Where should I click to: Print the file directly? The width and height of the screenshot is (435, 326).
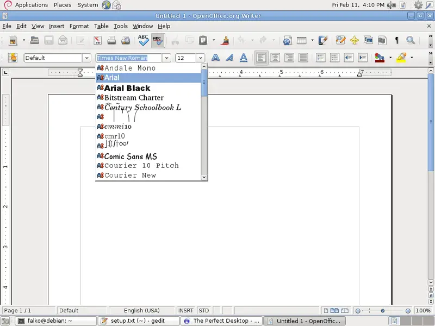111,40
